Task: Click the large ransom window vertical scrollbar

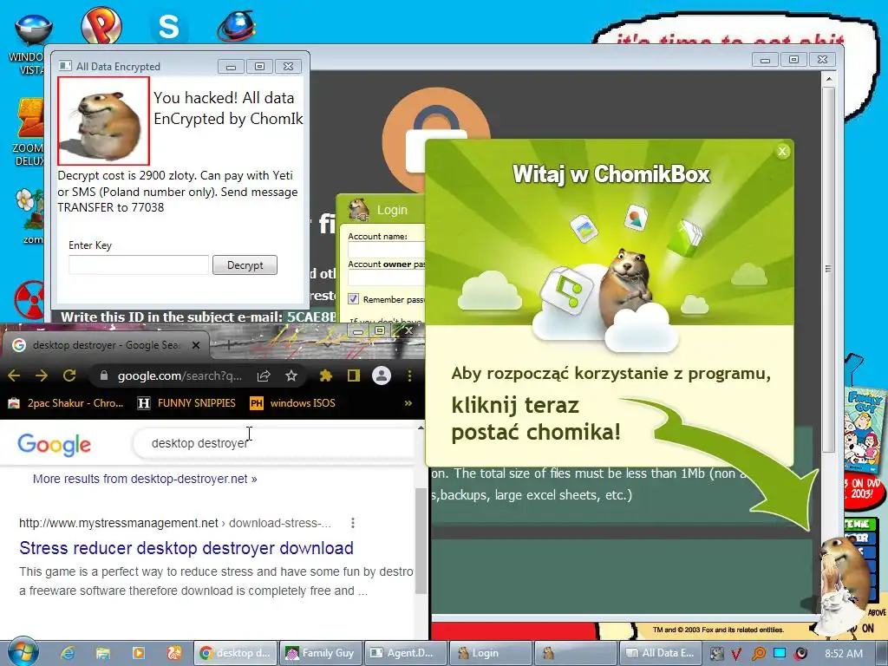Action: (x=828, y=269)
